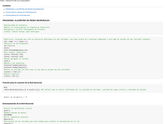Image resolution: width=165 pixels, height=124 pixels.
Task: Click the meshgrid code line
Action: pos(16,50)
